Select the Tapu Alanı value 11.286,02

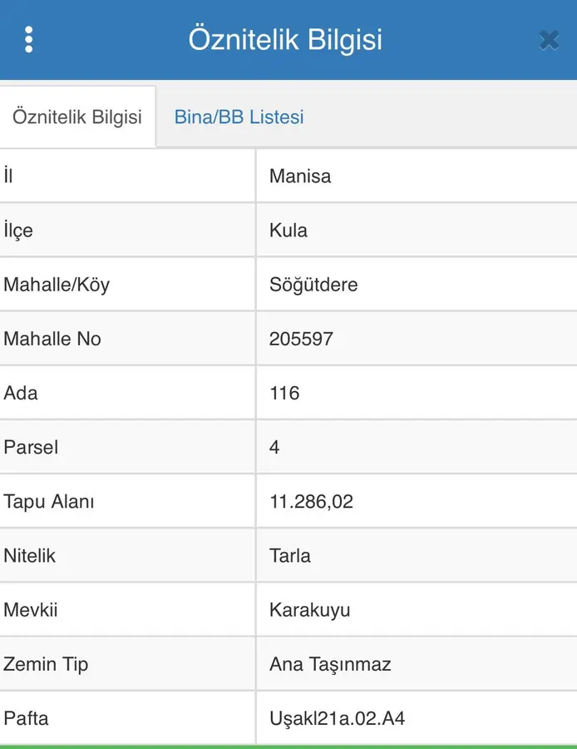point(311,502)
